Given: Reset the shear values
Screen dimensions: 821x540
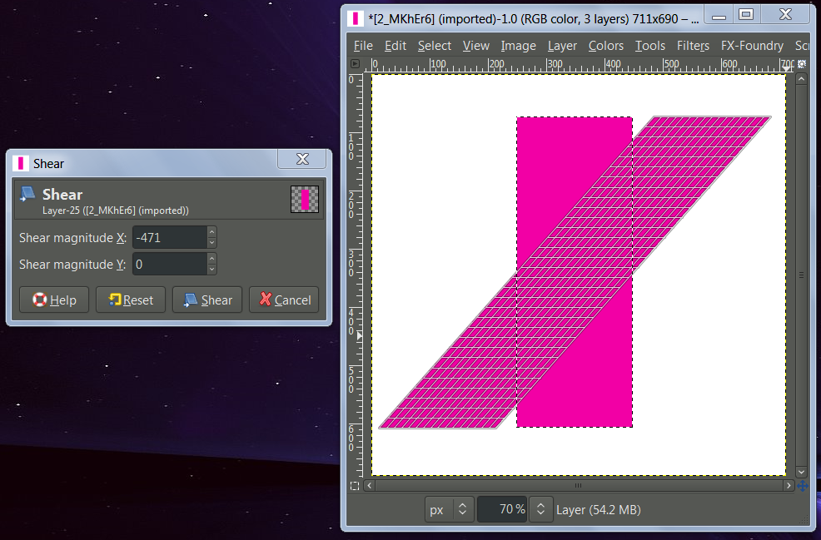Looking at the screenshot, I should point(131,300).
